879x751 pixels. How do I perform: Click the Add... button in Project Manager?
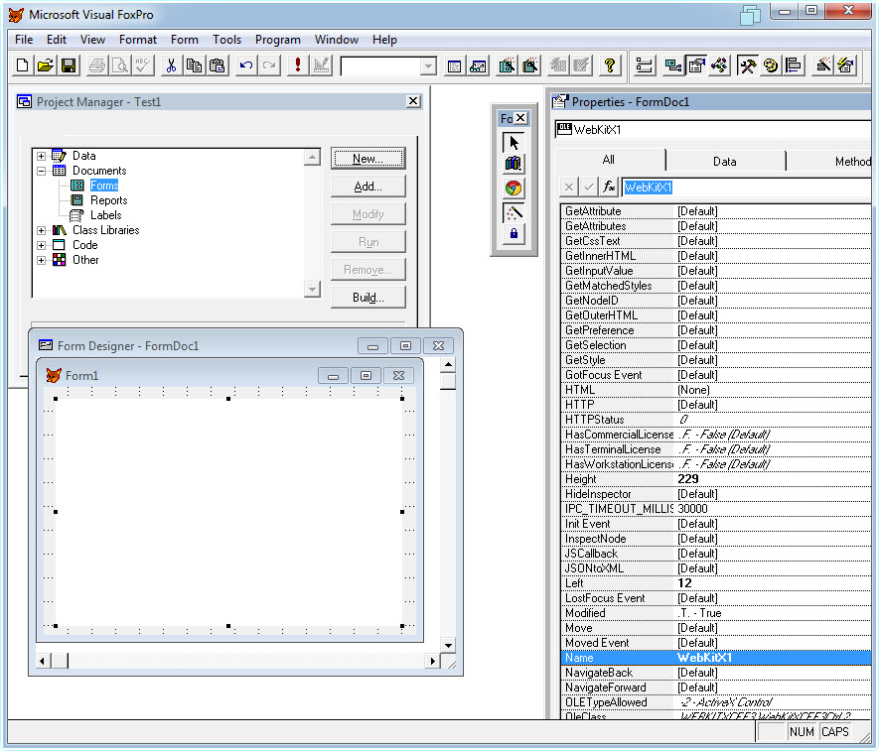click(367, 187)
